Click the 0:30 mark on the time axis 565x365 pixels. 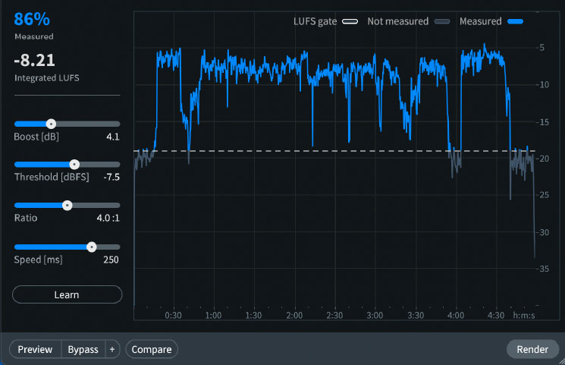174,315
